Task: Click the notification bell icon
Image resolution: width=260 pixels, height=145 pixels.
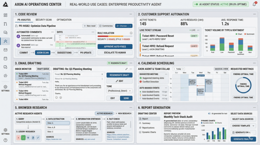Action: click(254, 4)
